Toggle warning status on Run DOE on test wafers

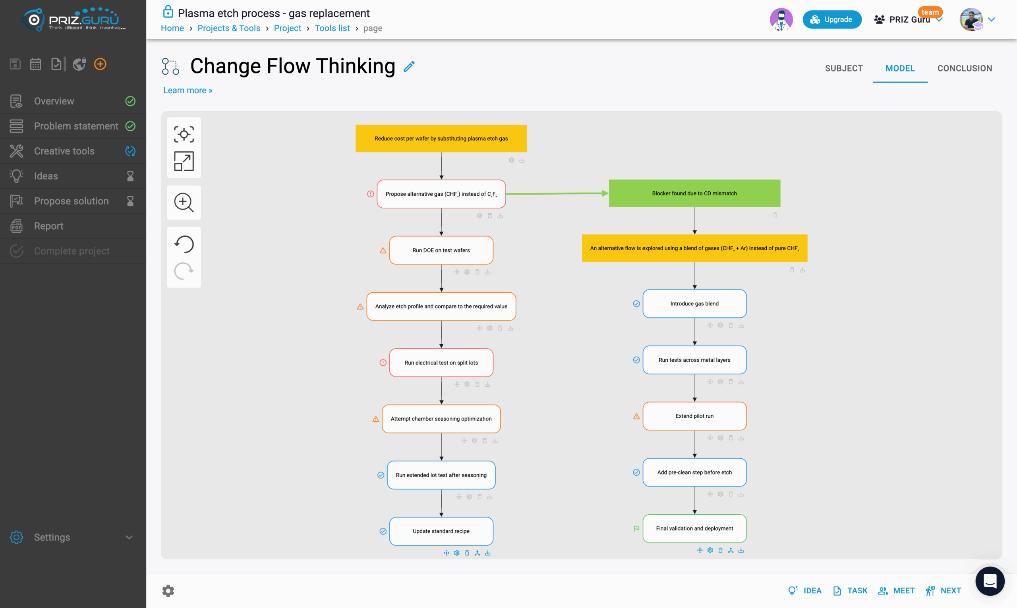coord(383,250)
